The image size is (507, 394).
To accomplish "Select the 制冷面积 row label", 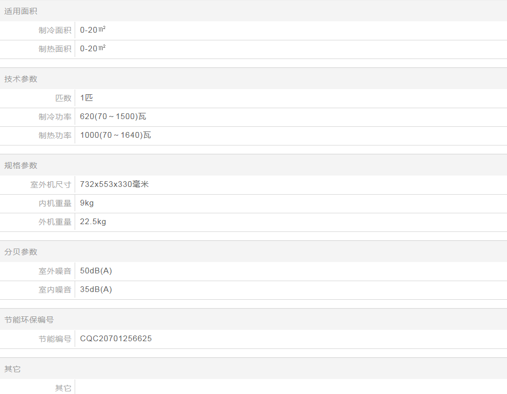I will coord(55,30).
